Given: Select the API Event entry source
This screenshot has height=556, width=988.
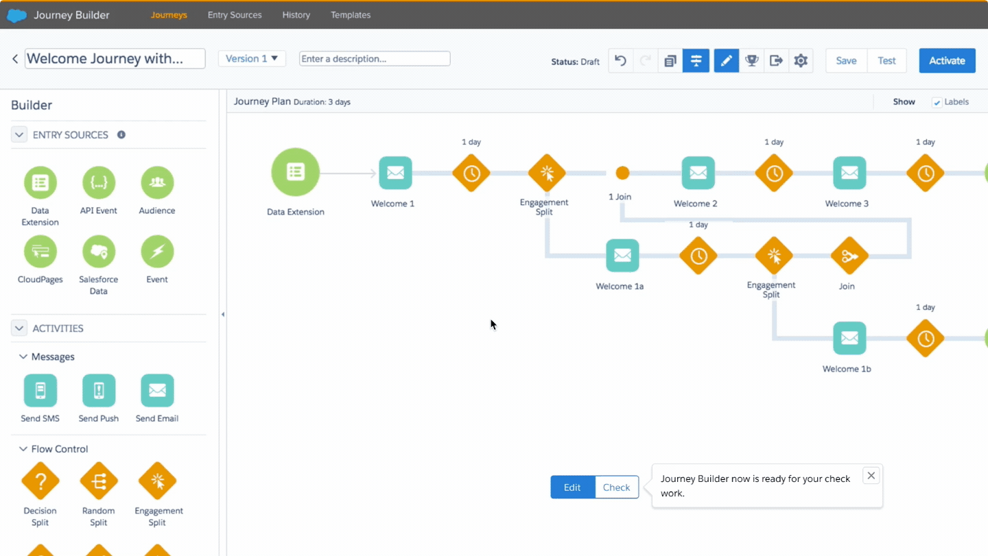Looking at the screenshot, I should point(99,182).
